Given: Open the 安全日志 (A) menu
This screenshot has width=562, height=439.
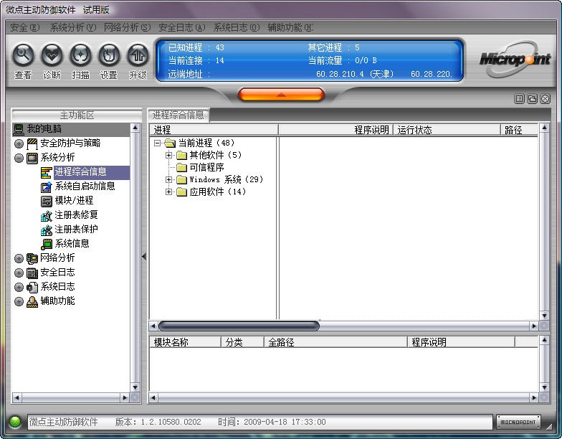Looking at the screenshot, I should pyautogui.click(x=182, y=27).
